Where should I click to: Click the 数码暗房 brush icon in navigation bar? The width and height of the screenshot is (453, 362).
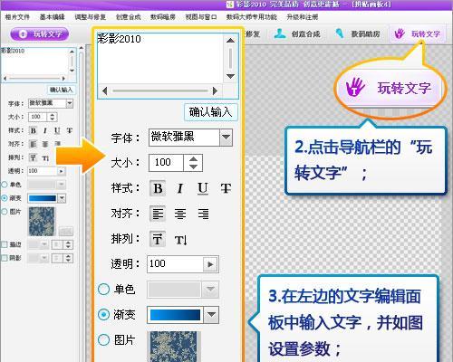(340, 33)
